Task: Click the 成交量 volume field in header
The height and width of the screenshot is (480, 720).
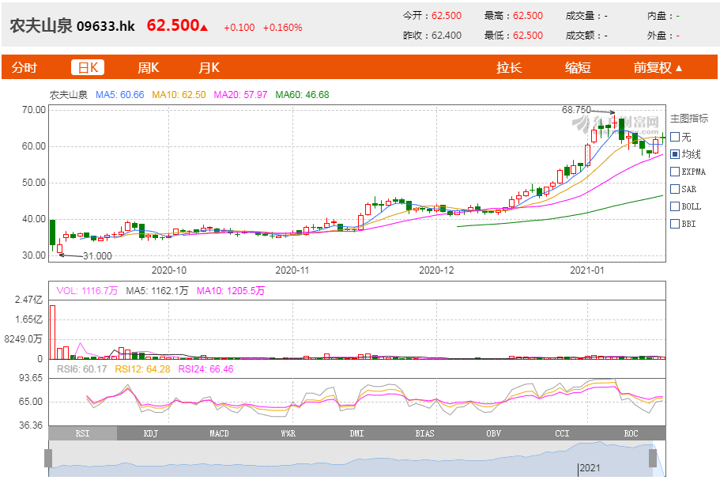Action: (586, 16)
